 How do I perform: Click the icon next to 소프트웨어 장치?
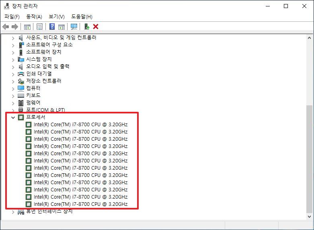click(x=21, y=52)
